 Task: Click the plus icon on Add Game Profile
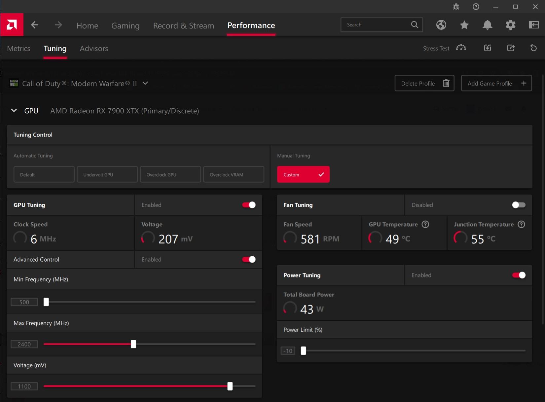(x=524, y=83)
